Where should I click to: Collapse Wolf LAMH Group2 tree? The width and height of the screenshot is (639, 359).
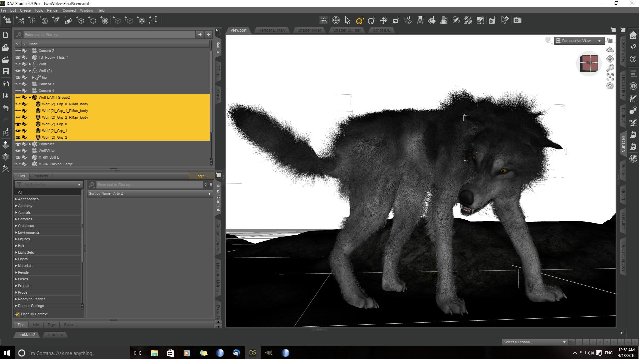pyautogui.click(x=30, y=97)
